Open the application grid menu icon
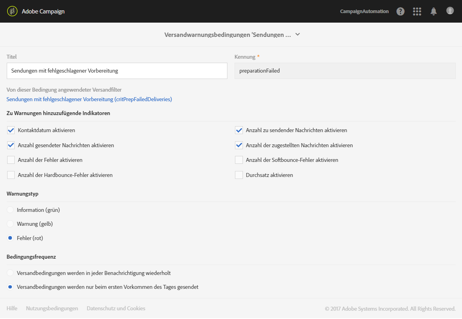 (417, 12)
